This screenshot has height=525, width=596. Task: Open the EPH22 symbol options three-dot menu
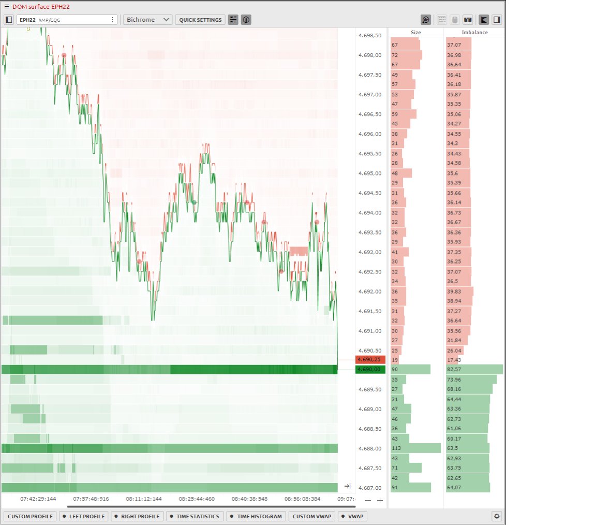click(112, 20)
